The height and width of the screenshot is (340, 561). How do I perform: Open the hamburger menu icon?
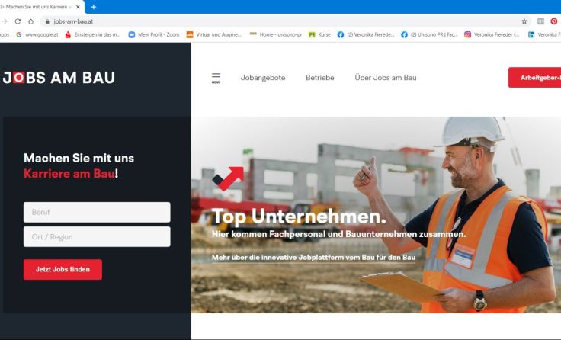[216, 78]
